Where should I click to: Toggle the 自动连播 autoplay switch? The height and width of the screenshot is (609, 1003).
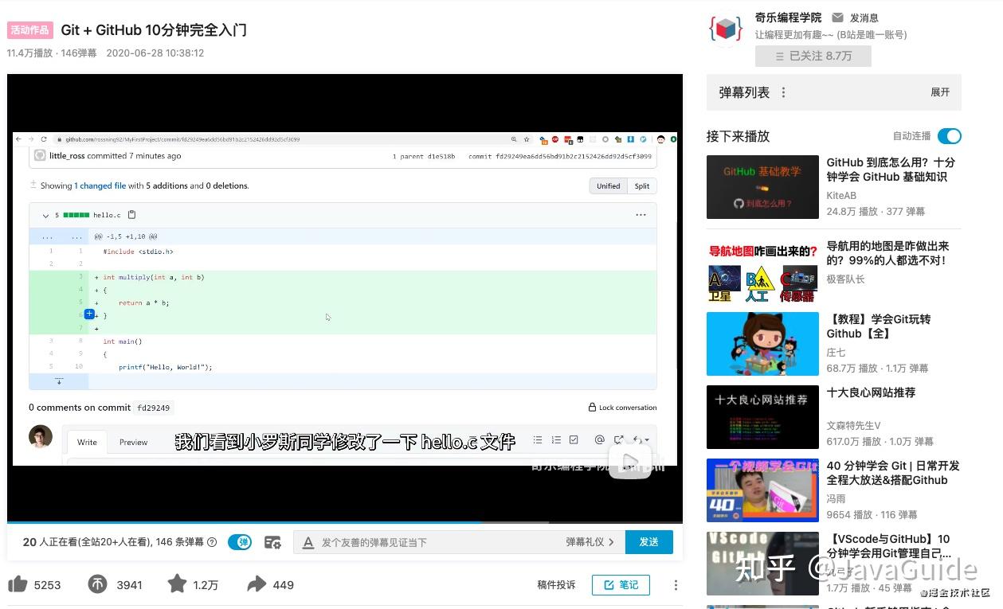(949, 136)
